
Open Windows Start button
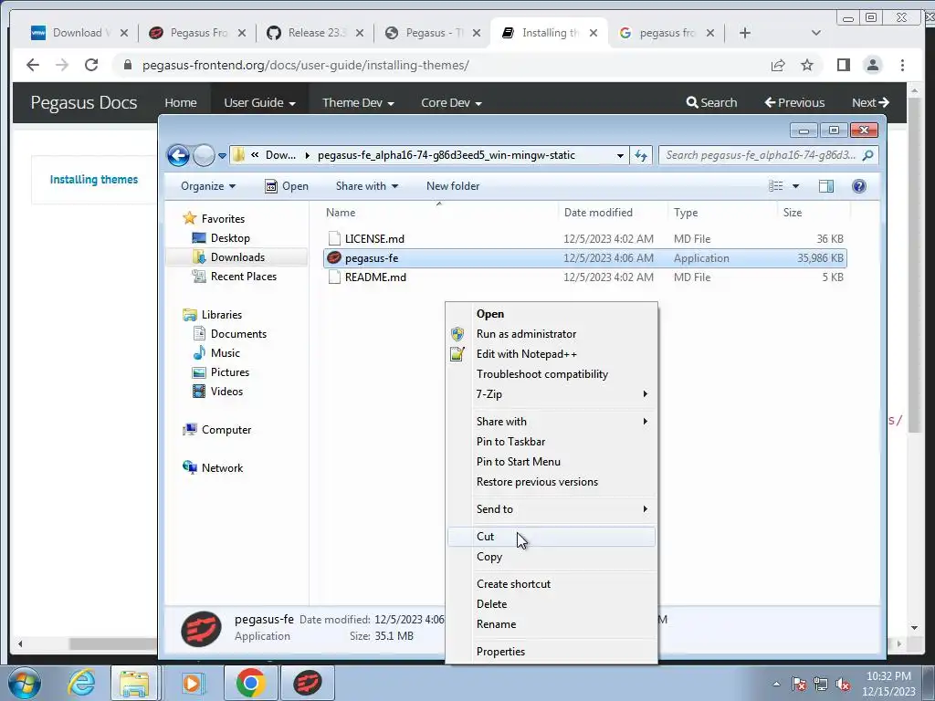(x=25, y=683)
